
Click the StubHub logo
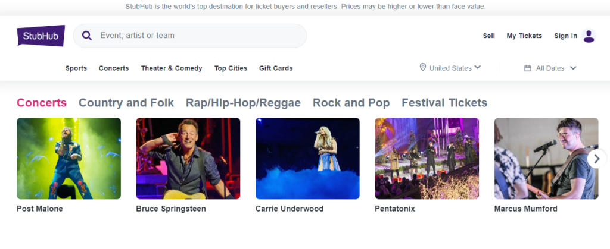pos(41,36)
